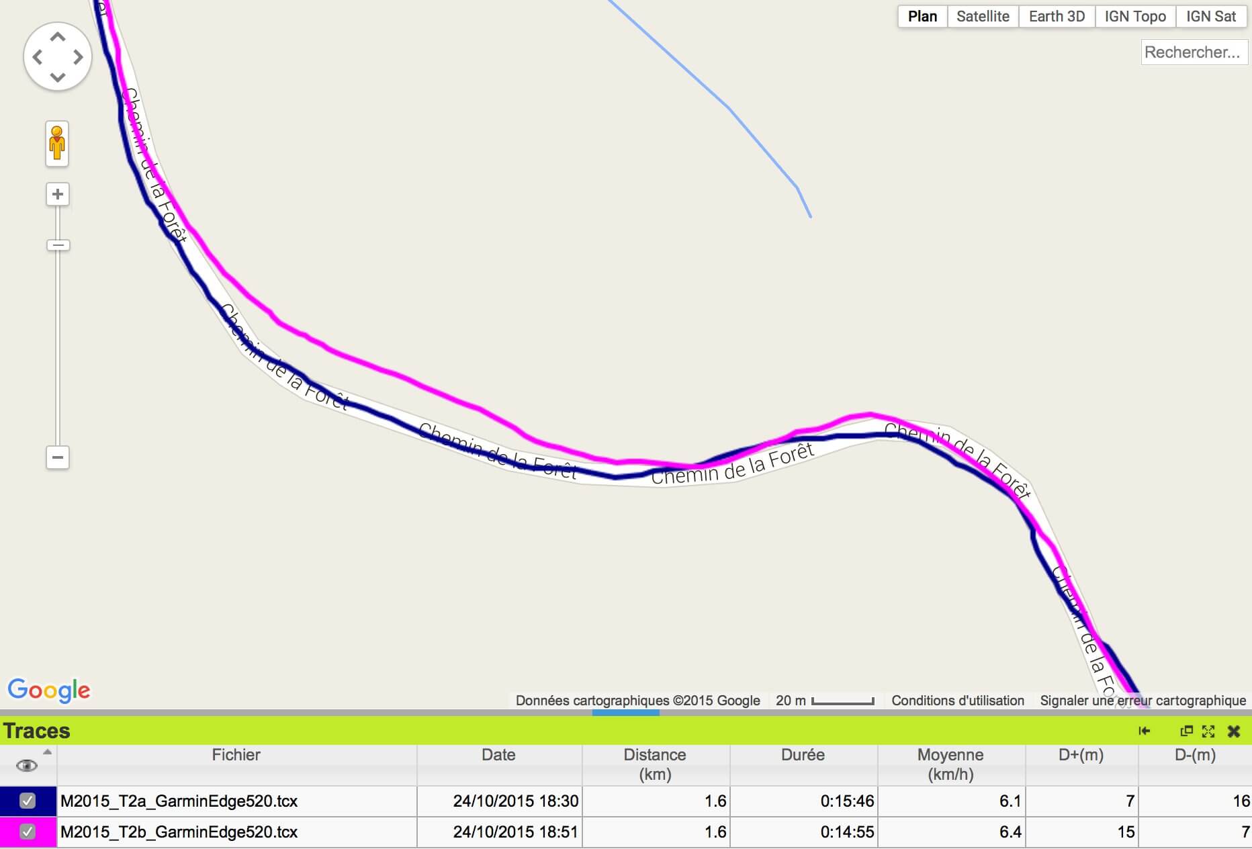This screenshot has height=849, width=1252.
Task: Open the Conditions d'utilisation link
Action: 957,701
